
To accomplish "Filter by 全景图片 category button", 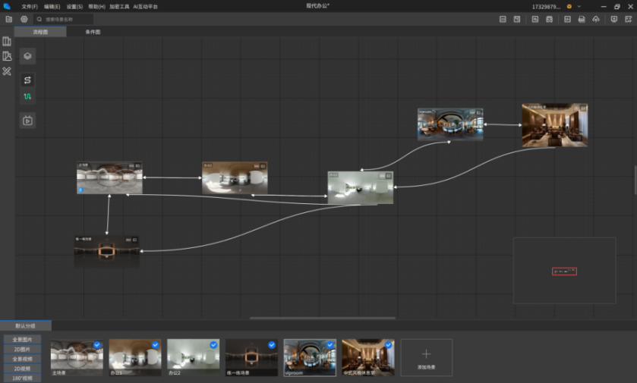I will [x=22, y=339].
